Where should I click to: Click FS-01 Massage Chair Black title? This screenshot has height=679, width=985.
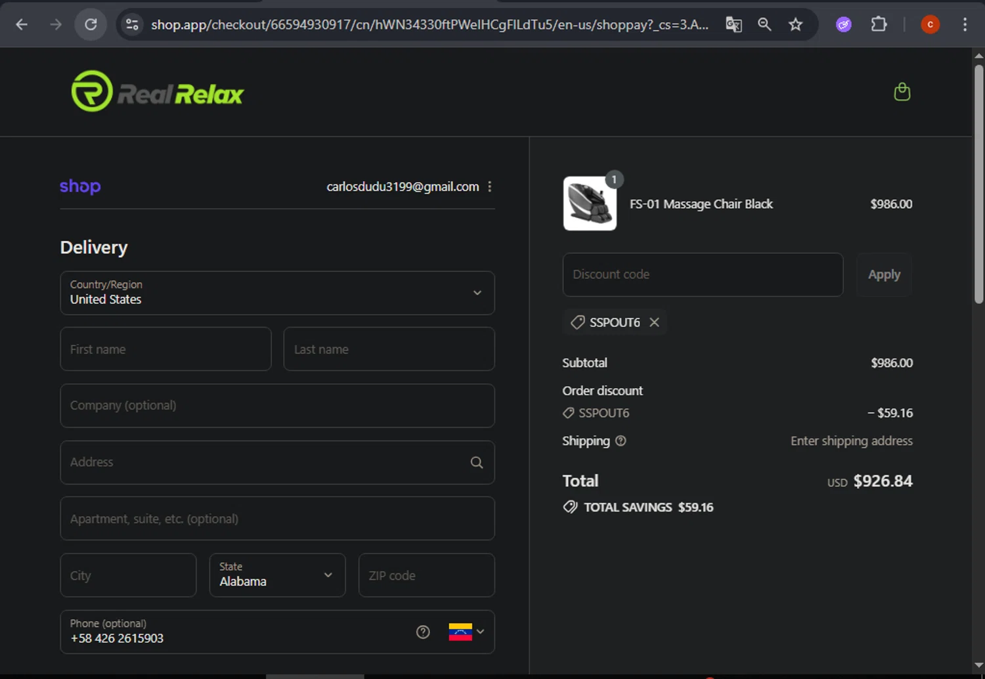[701, 204]
